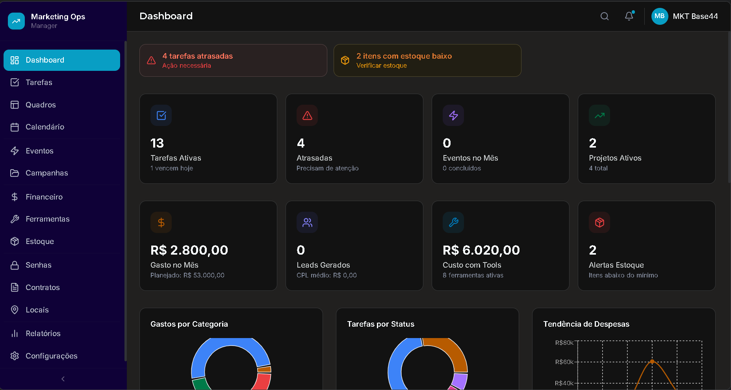Image resolution: width=731 pixels, height=390 pixels.
Task: Click the Estoque package sidebar icon
Action: 15,241
